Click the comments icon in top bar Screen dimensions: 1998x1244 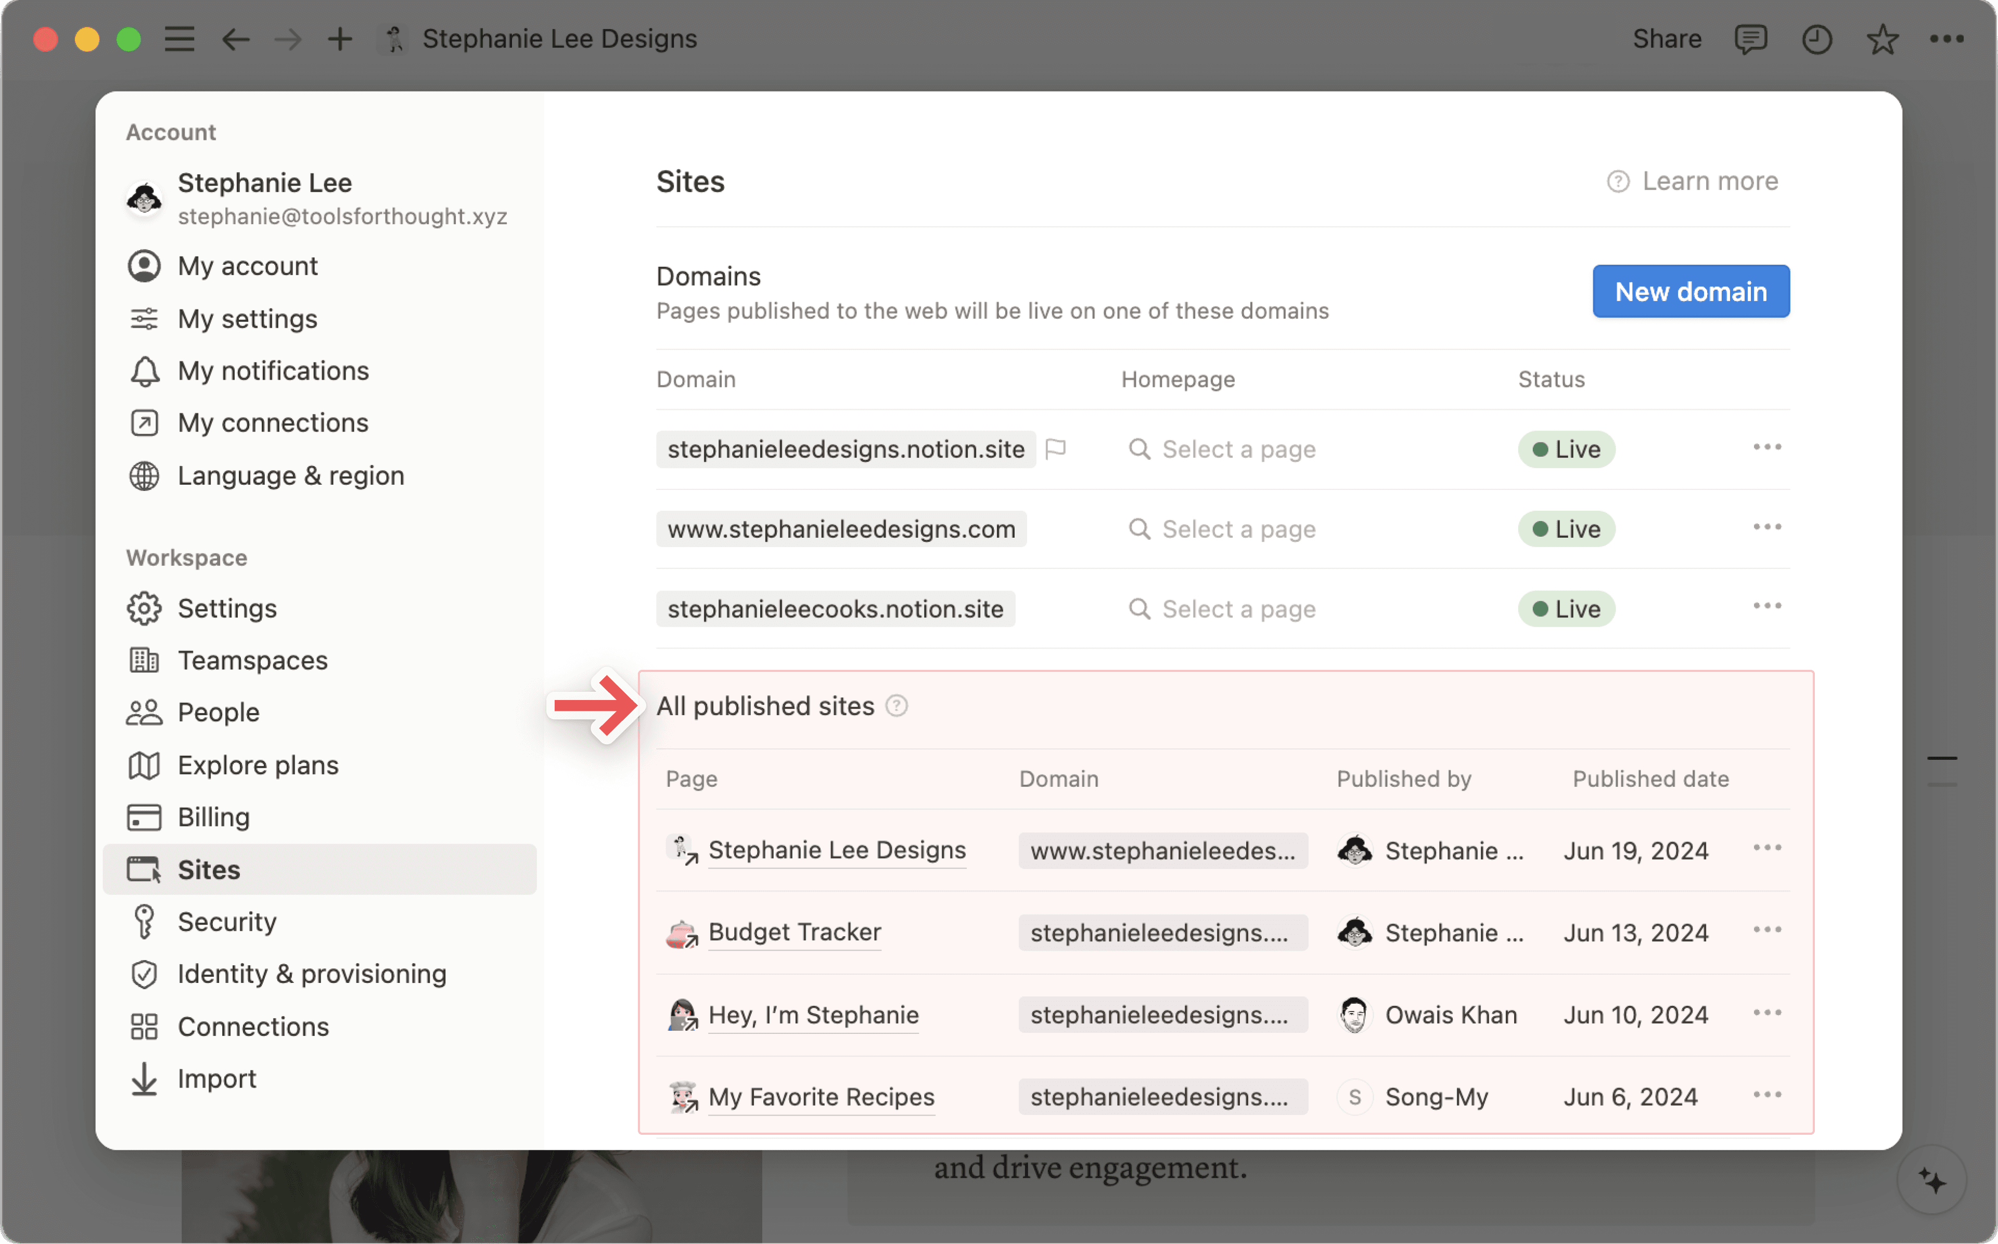[1750, 38]
